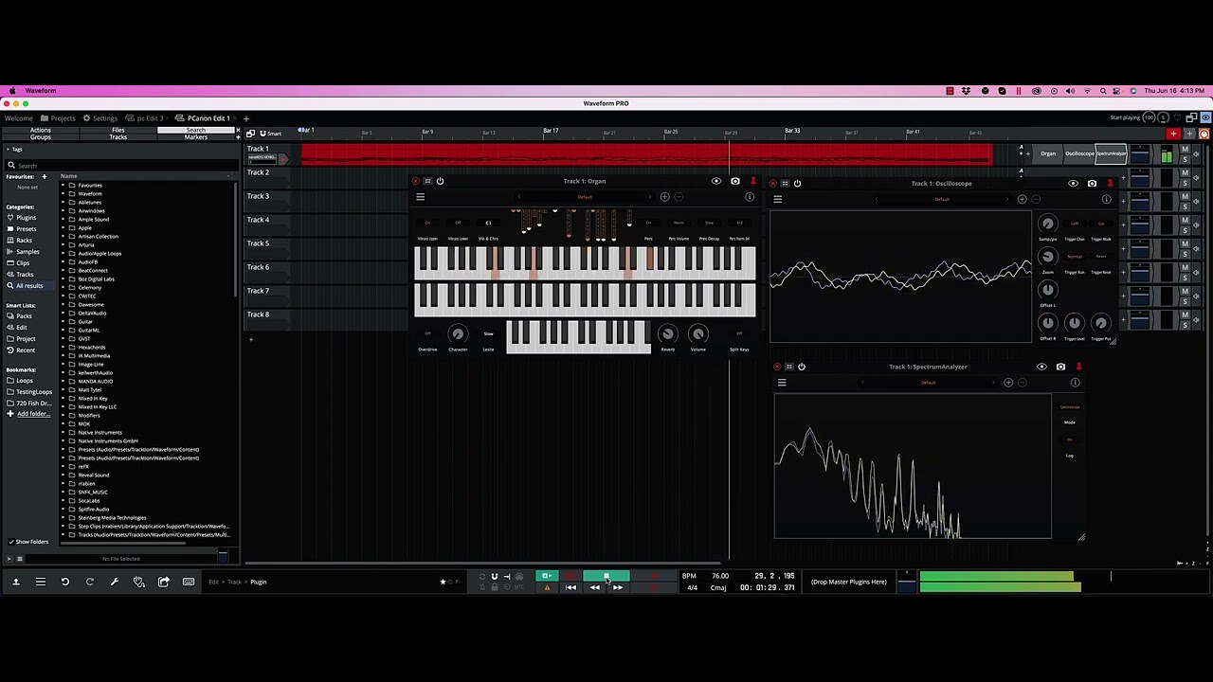Click fast-forward button in transport

pyautogui.click(x=618, y=587)
